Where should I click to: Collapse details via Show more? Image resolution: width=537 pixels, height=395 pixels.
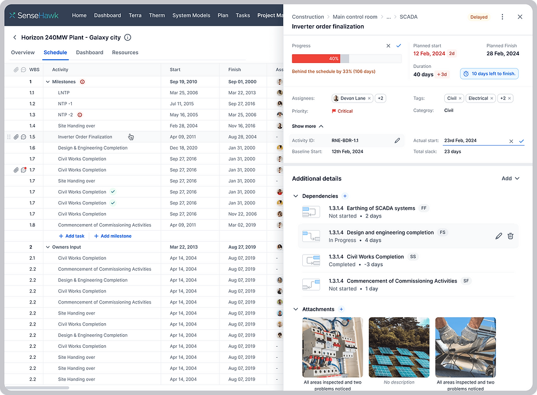pyautogui.click(x=307, y=126)
